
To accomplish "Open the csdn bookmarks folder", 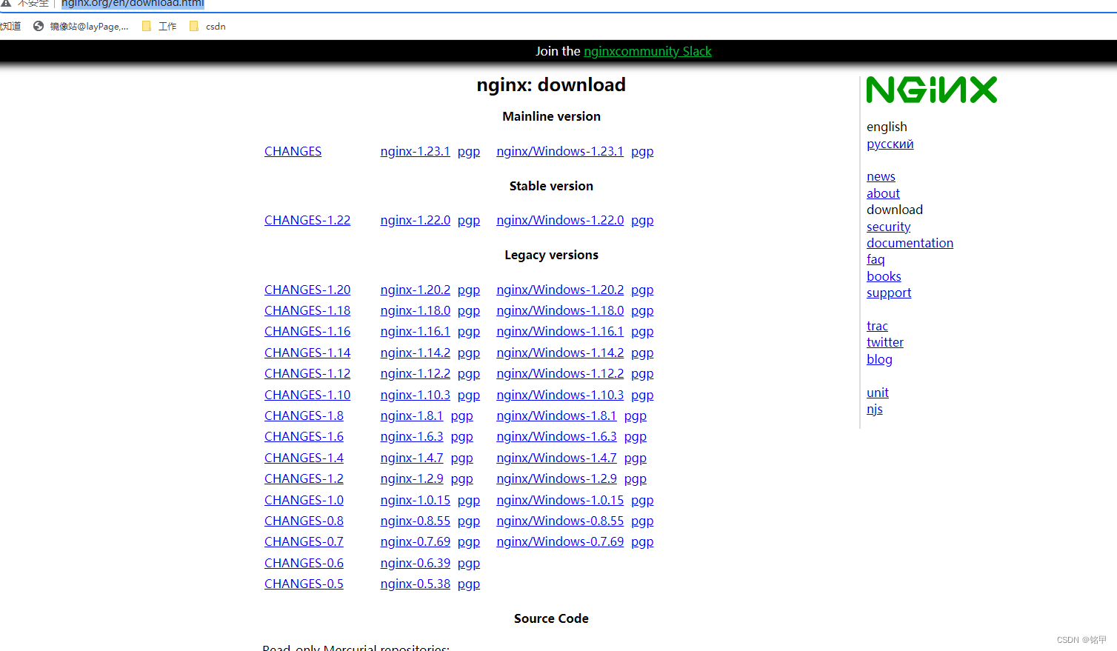I will (207, 26).
